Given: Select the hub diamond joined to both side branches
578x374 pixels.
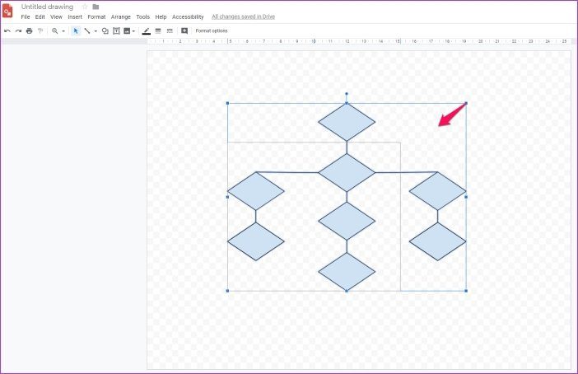Looking at the screenshot, I should coord(347,173).
